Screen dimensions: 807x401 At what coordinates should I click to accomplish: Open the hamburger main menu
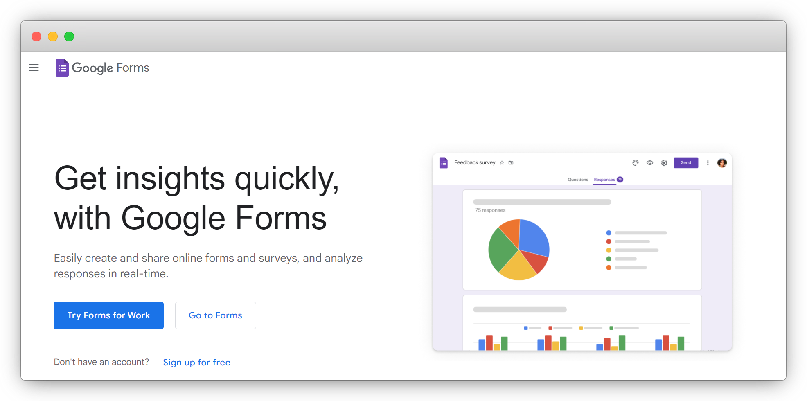click(34, 68)
